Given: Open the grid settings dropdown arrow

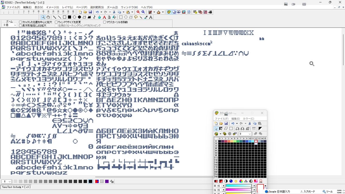Looking at the screenshot, I should pyautogui.click(x=154, y=12).
